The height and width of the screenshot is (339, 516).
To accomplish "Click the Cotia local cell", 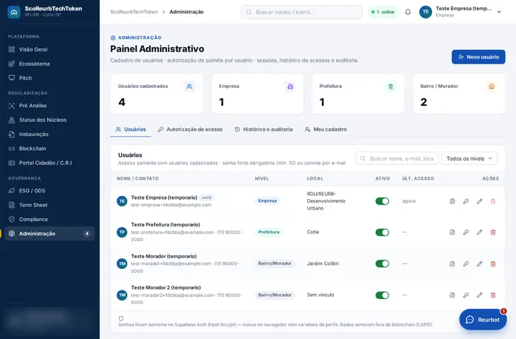I will (x=313, y=232).
